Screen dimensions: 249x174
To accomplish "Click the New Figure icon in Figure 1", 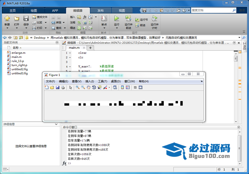I will tap(47, 87).
